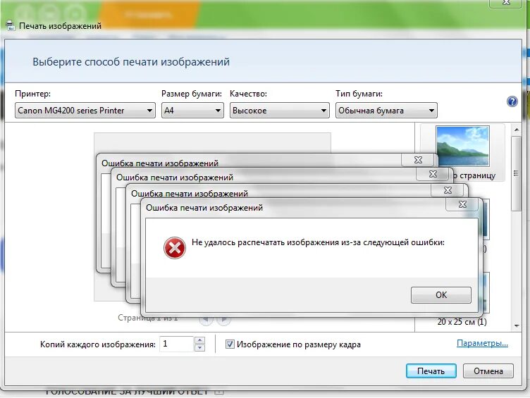
Task: Click the blue help question mark icon
Action: [x=512, y=101]
